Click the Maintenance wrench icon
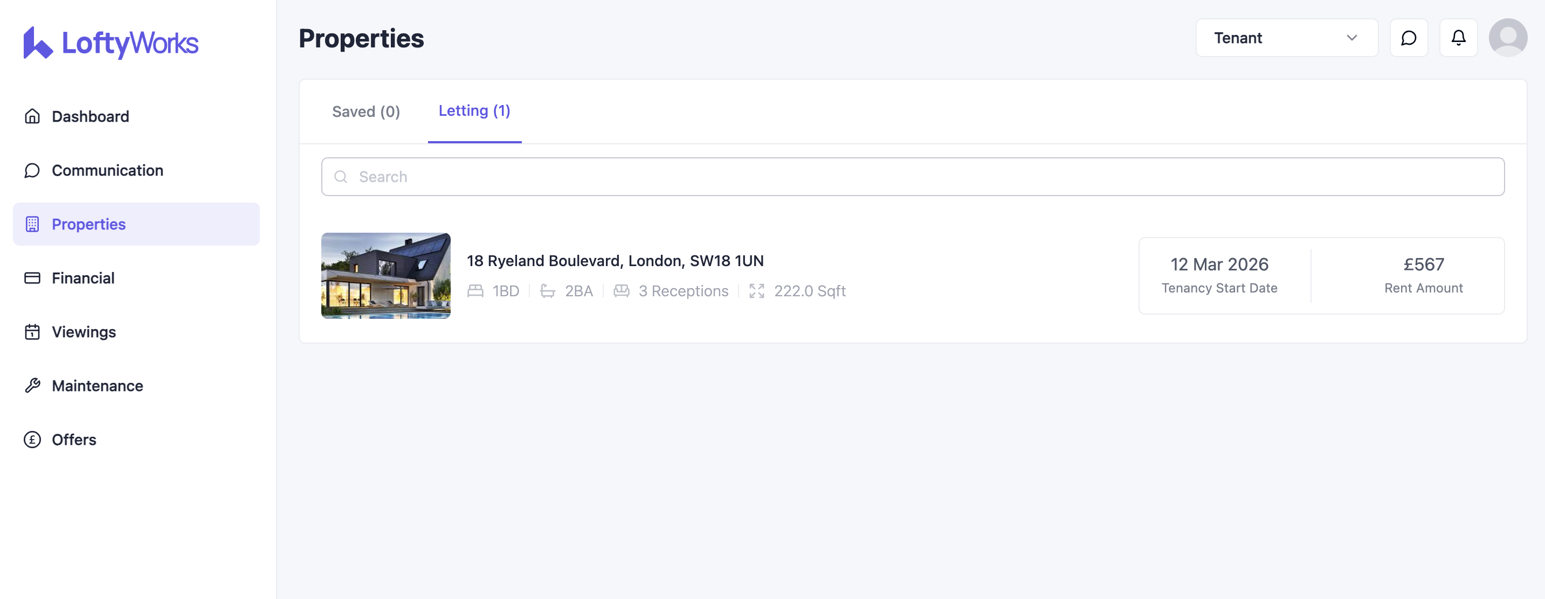The height and width of the screenshot is (599, 1545). coord(32,386)
